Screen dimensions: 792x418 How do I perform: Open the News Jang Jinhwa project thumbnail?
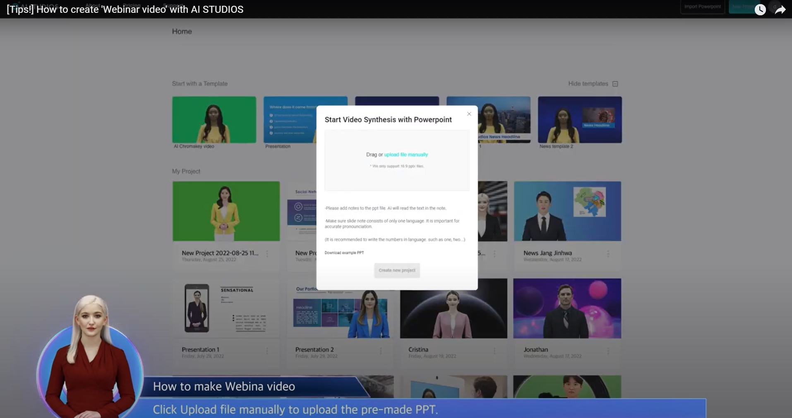(567, 211)
